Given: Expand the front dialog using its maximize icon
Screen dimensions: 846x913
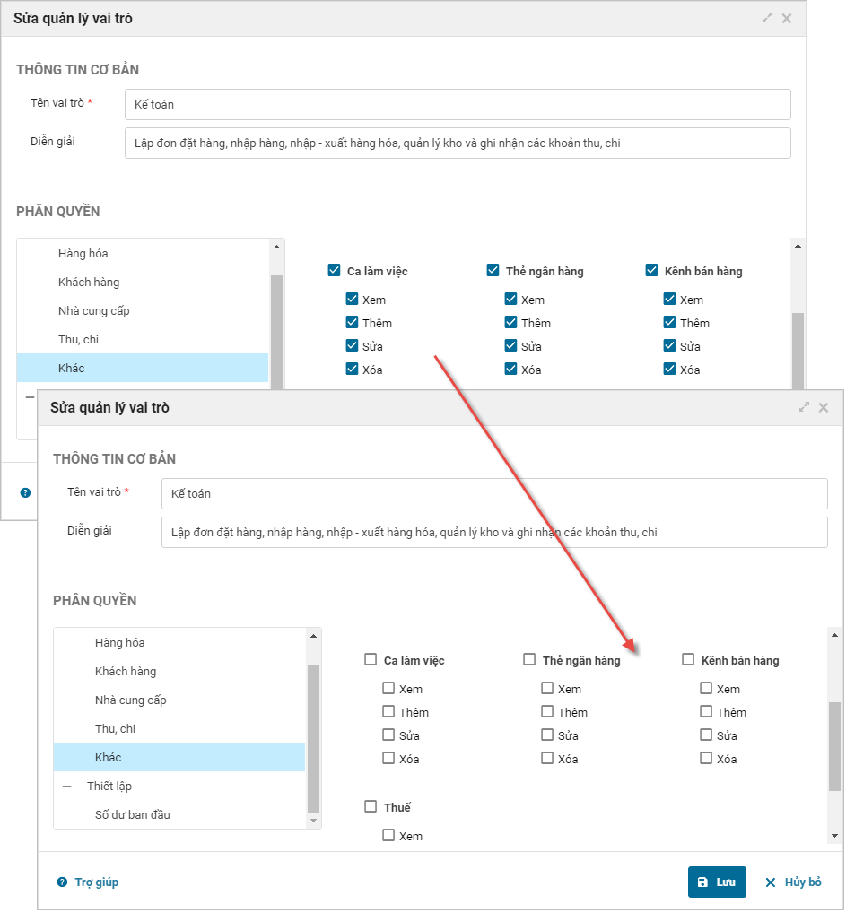Looking at the screenshot, I should (804, 407).
